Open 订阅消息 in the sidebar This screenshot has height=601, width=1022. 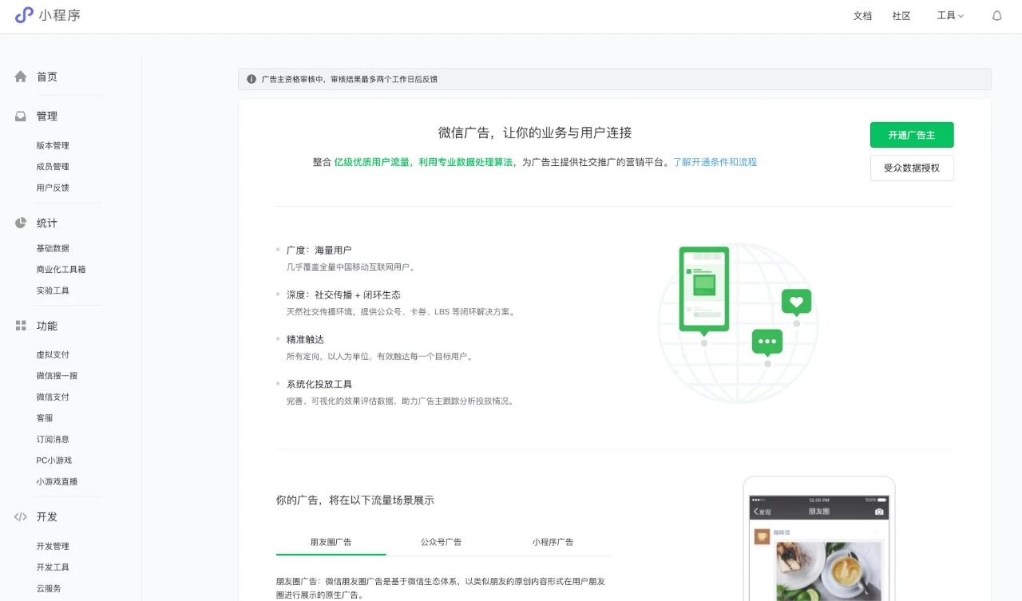pyautogui.click(x=53, y=439)
